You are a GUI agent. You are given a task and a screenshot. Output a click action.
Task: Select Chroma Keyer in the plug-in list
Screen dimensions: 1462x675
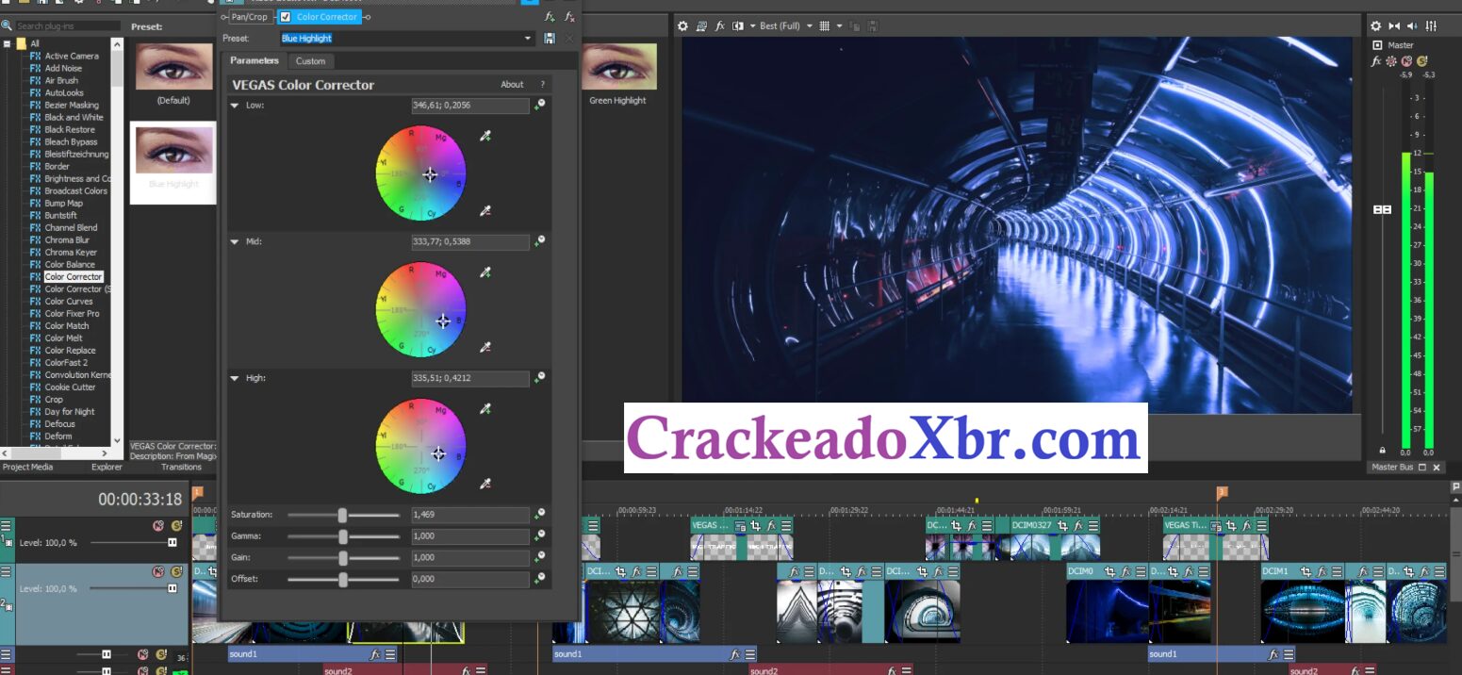click(x=71, y=253)
